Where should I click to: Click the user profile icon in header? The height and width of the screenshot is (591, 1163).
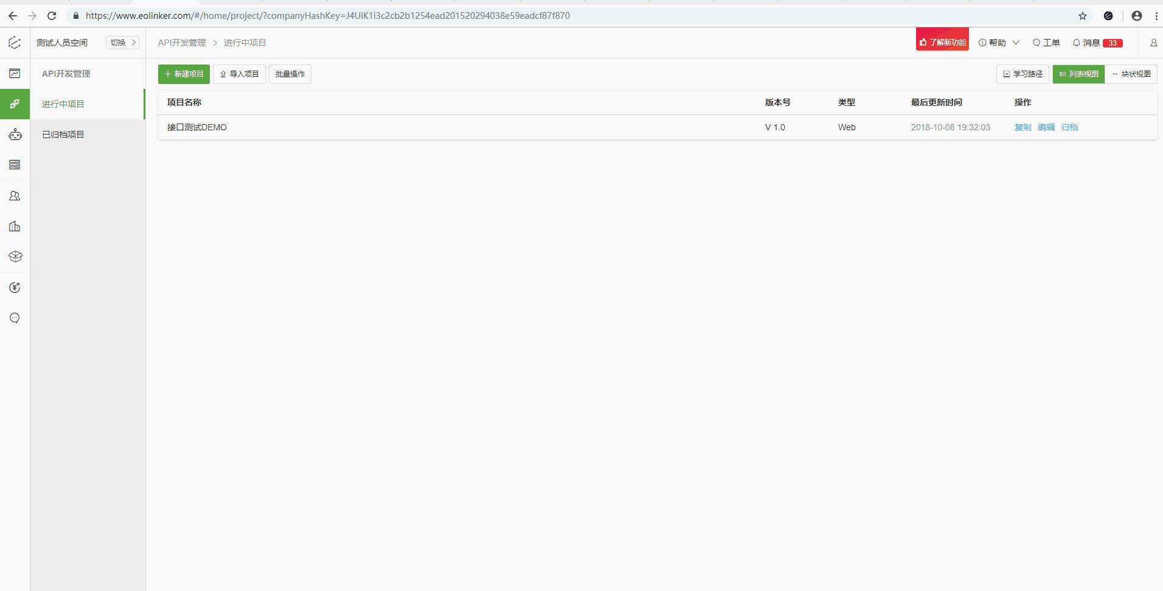click(1153, 43)
